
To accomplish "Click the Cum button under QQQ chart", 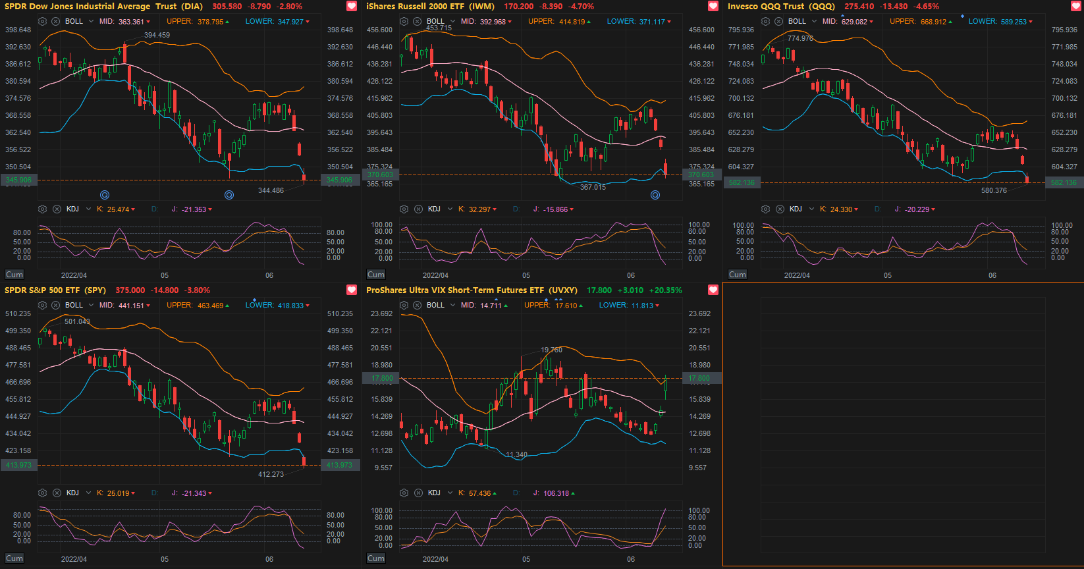I will click(738, 275).
